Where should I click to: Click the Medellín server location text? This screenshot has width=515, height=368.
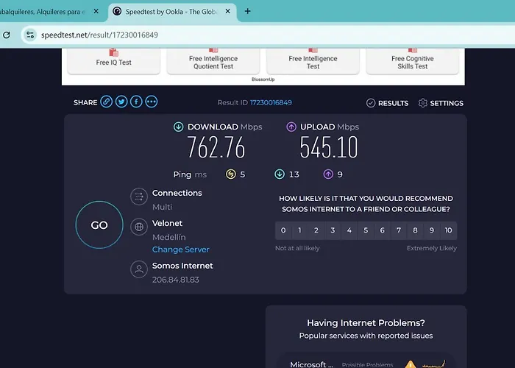[x=168, y=237]
